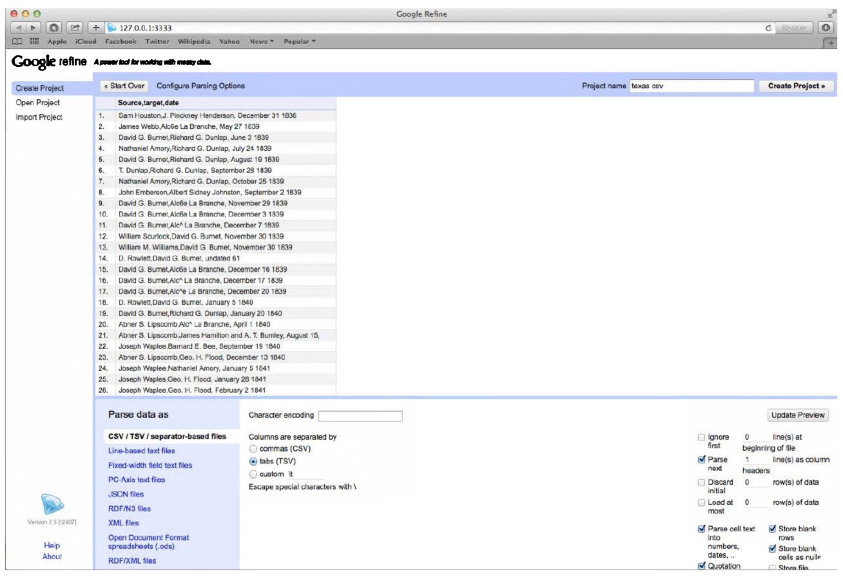Click the Share icon in Safari toolbar
The width and height of the screenshot is (843, 579).
pyautogui.click(x=75, y=28)
